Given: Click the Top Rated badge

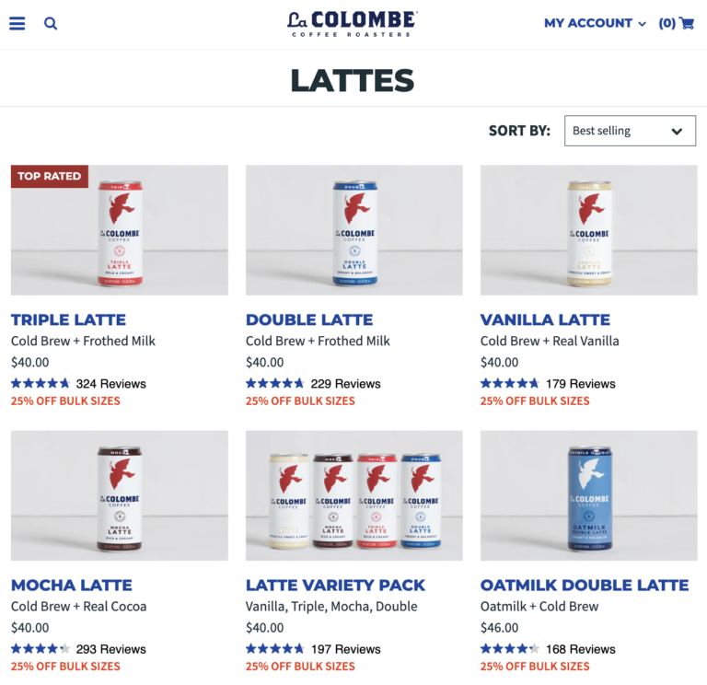Looking at the screenshot, I should 50,177.
